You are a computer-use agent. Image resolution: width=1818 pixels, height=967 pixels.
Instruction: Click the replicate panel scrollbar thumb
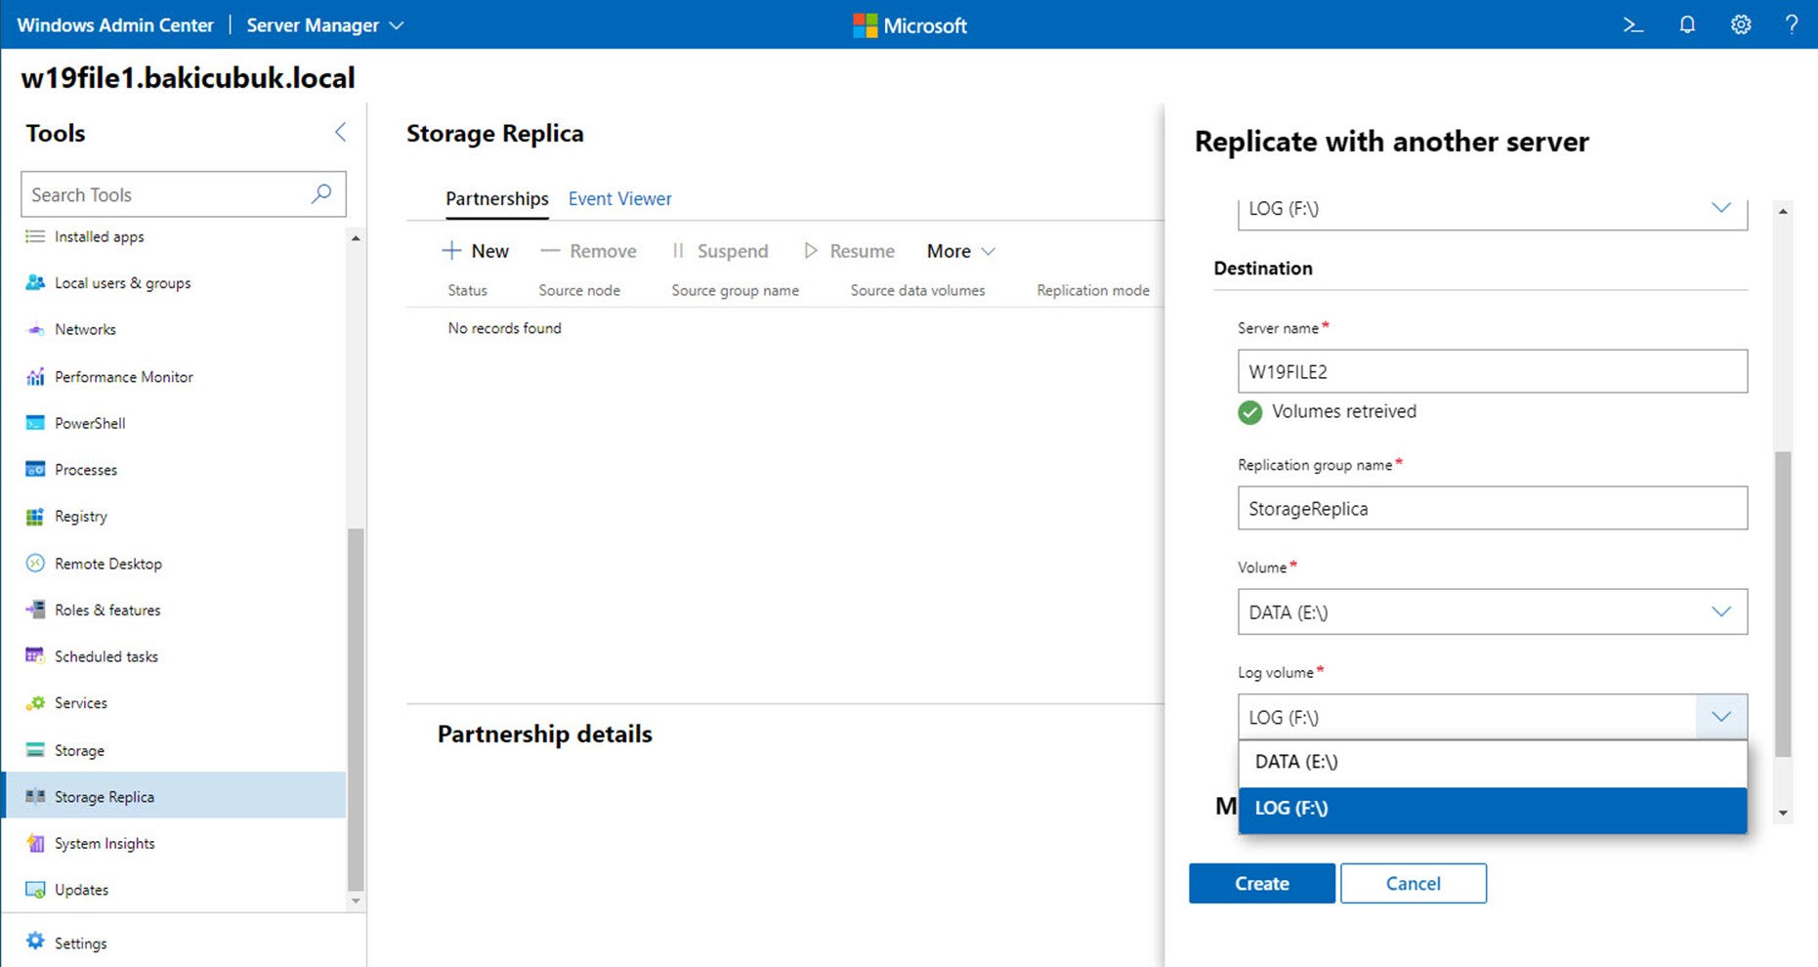point(1783,604)
